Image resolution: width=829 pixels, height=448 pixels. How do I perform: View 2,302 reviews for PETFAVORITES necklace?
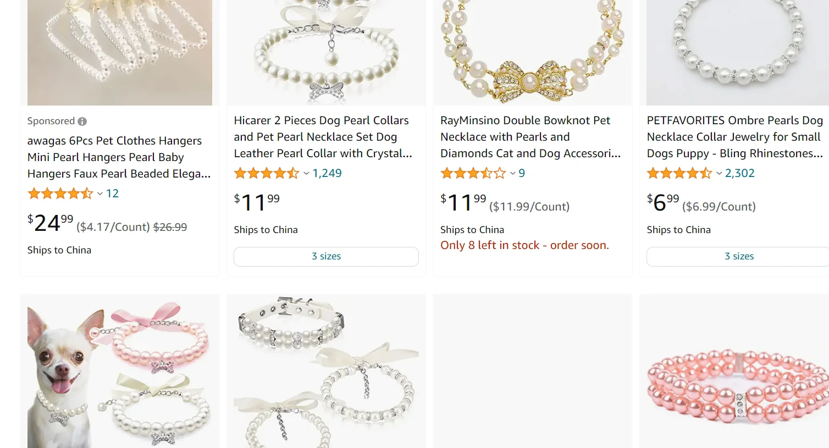(x=740, y=174)
